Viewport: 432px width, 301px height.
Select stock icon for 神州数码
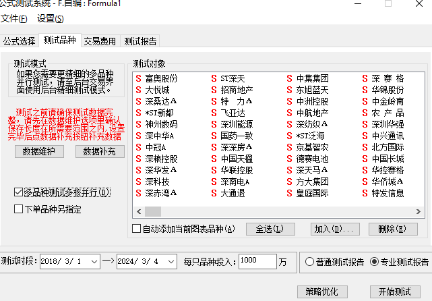pyautogui.click(x=139, y=124)
